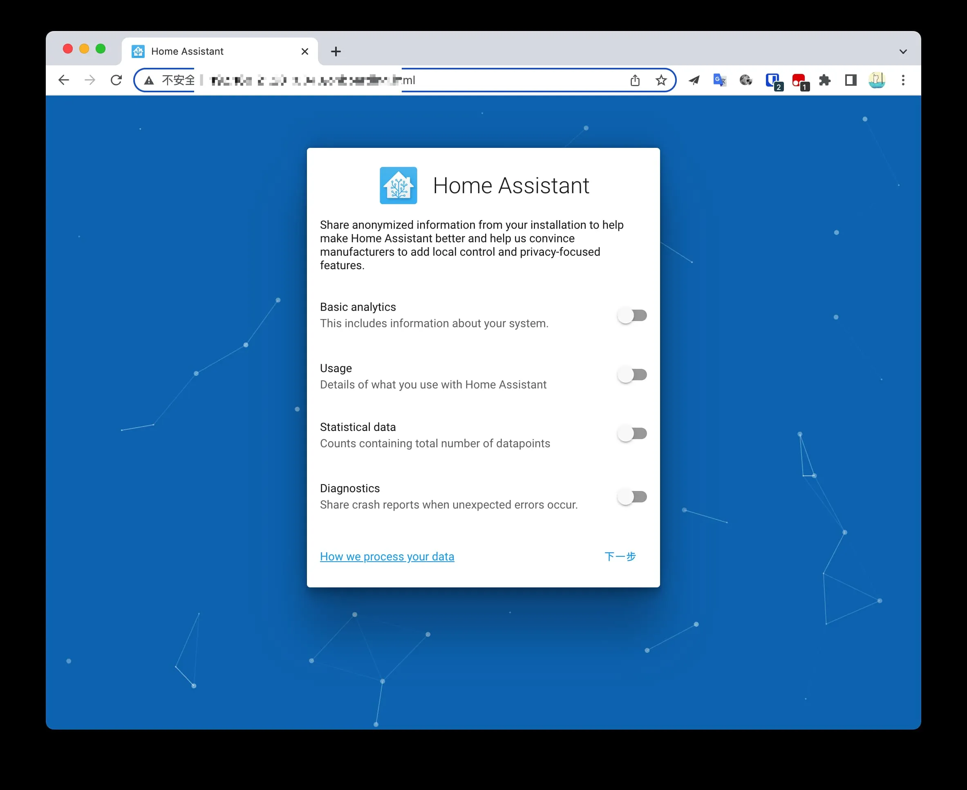Open the Extensions puzzle piece menu

[x=824, y=80]
